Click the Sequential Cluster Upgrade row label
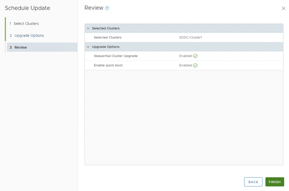The width and height of the screenshot is (289, 191). [x=115, y=56]
